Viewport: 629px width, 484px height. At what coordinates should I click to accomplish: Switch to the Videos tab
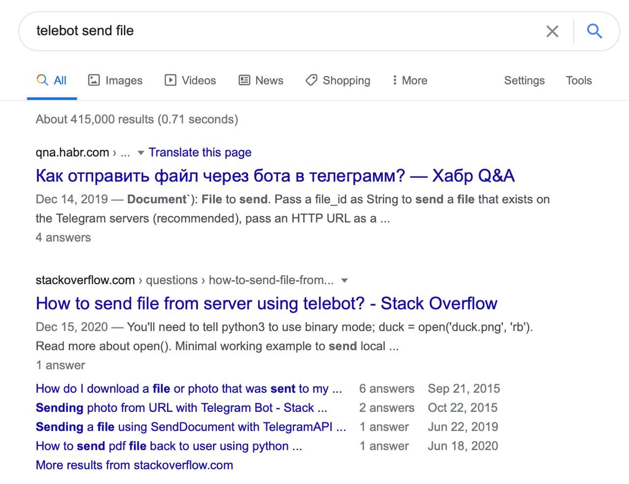point(190,81)
